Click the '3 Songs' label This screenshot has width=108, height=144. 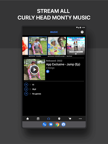pyautogui.click(x=50, y=68)
